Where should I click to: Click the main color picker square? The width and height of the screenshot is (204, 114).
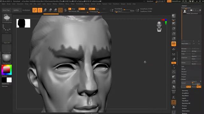(x=7, y=70)
